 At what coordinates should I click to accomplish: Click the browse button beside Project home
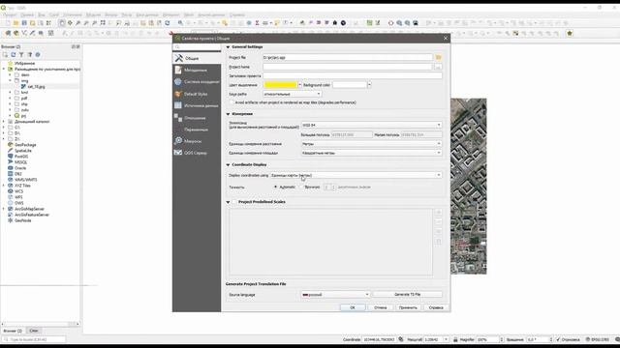(438, 67)
